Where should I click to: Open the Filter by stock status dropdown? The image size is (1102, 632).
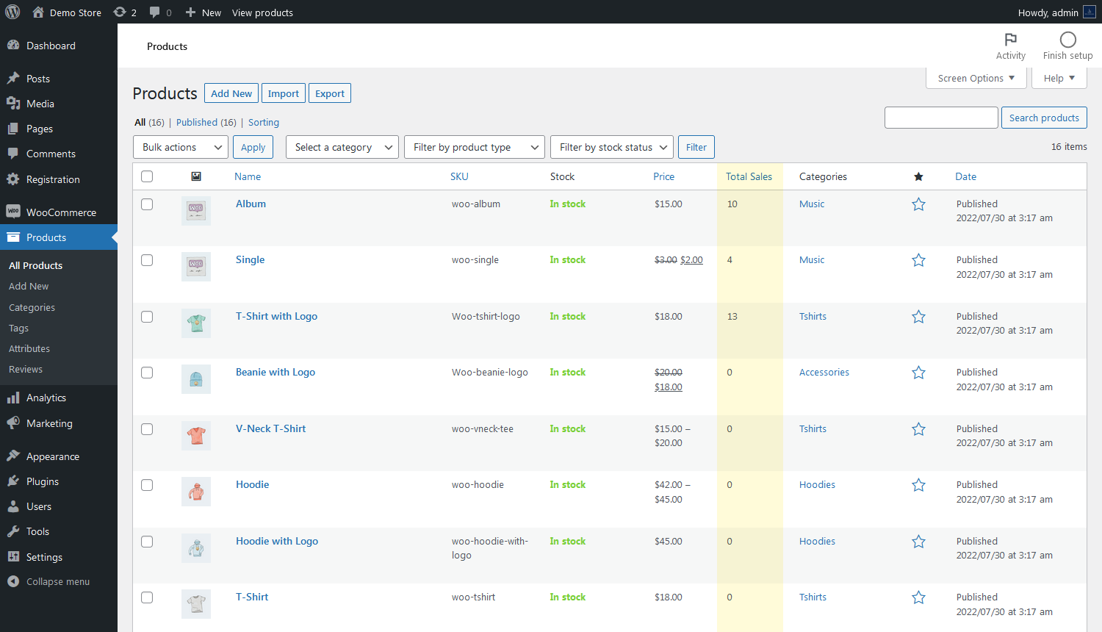point(611,147)
